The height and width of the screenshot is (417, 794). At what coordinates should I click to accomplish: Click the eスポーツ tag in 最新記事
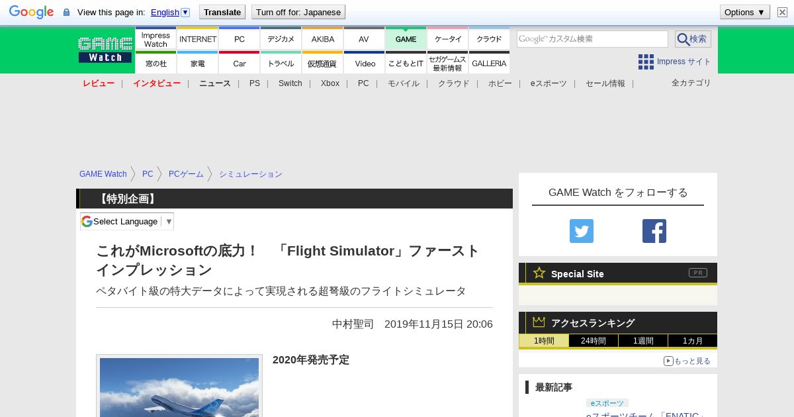tap(607, 403)
